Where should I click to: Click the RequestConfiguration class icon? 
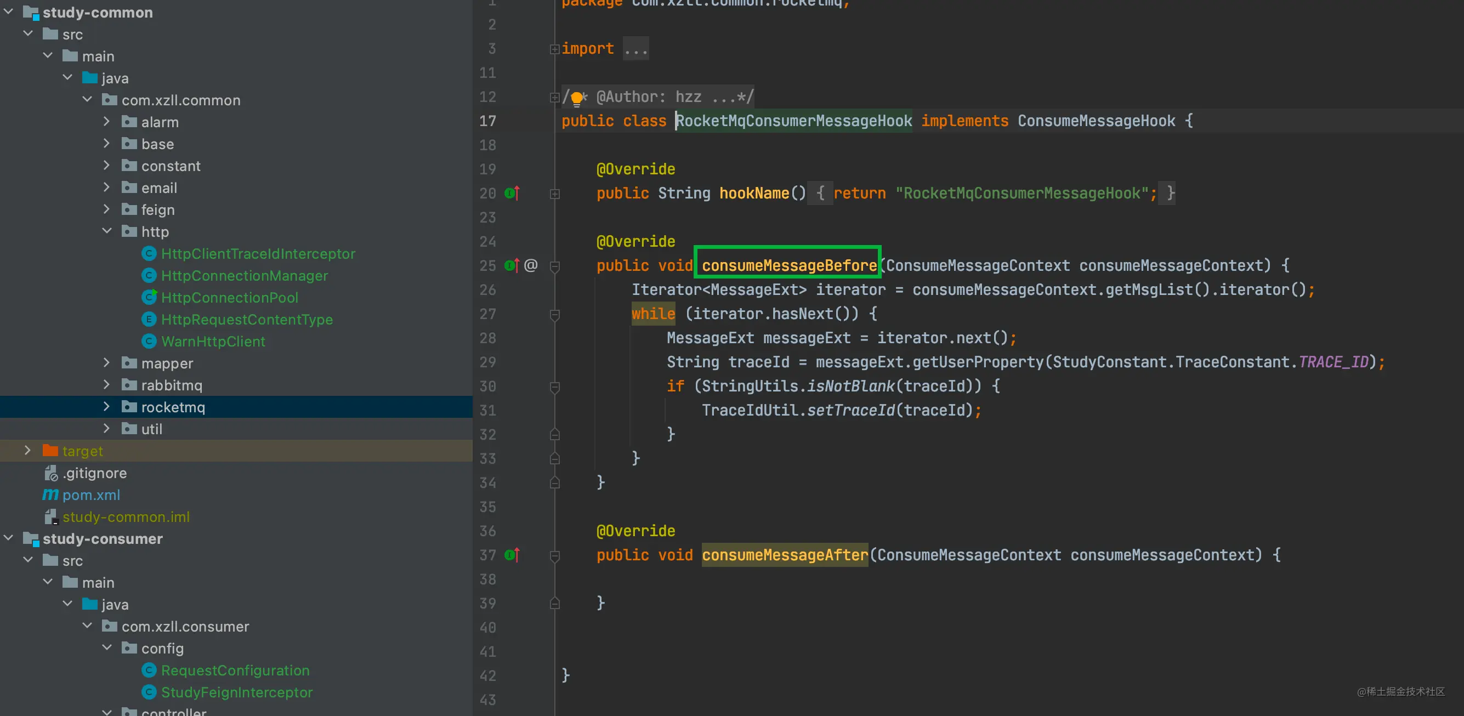[149, 670]
